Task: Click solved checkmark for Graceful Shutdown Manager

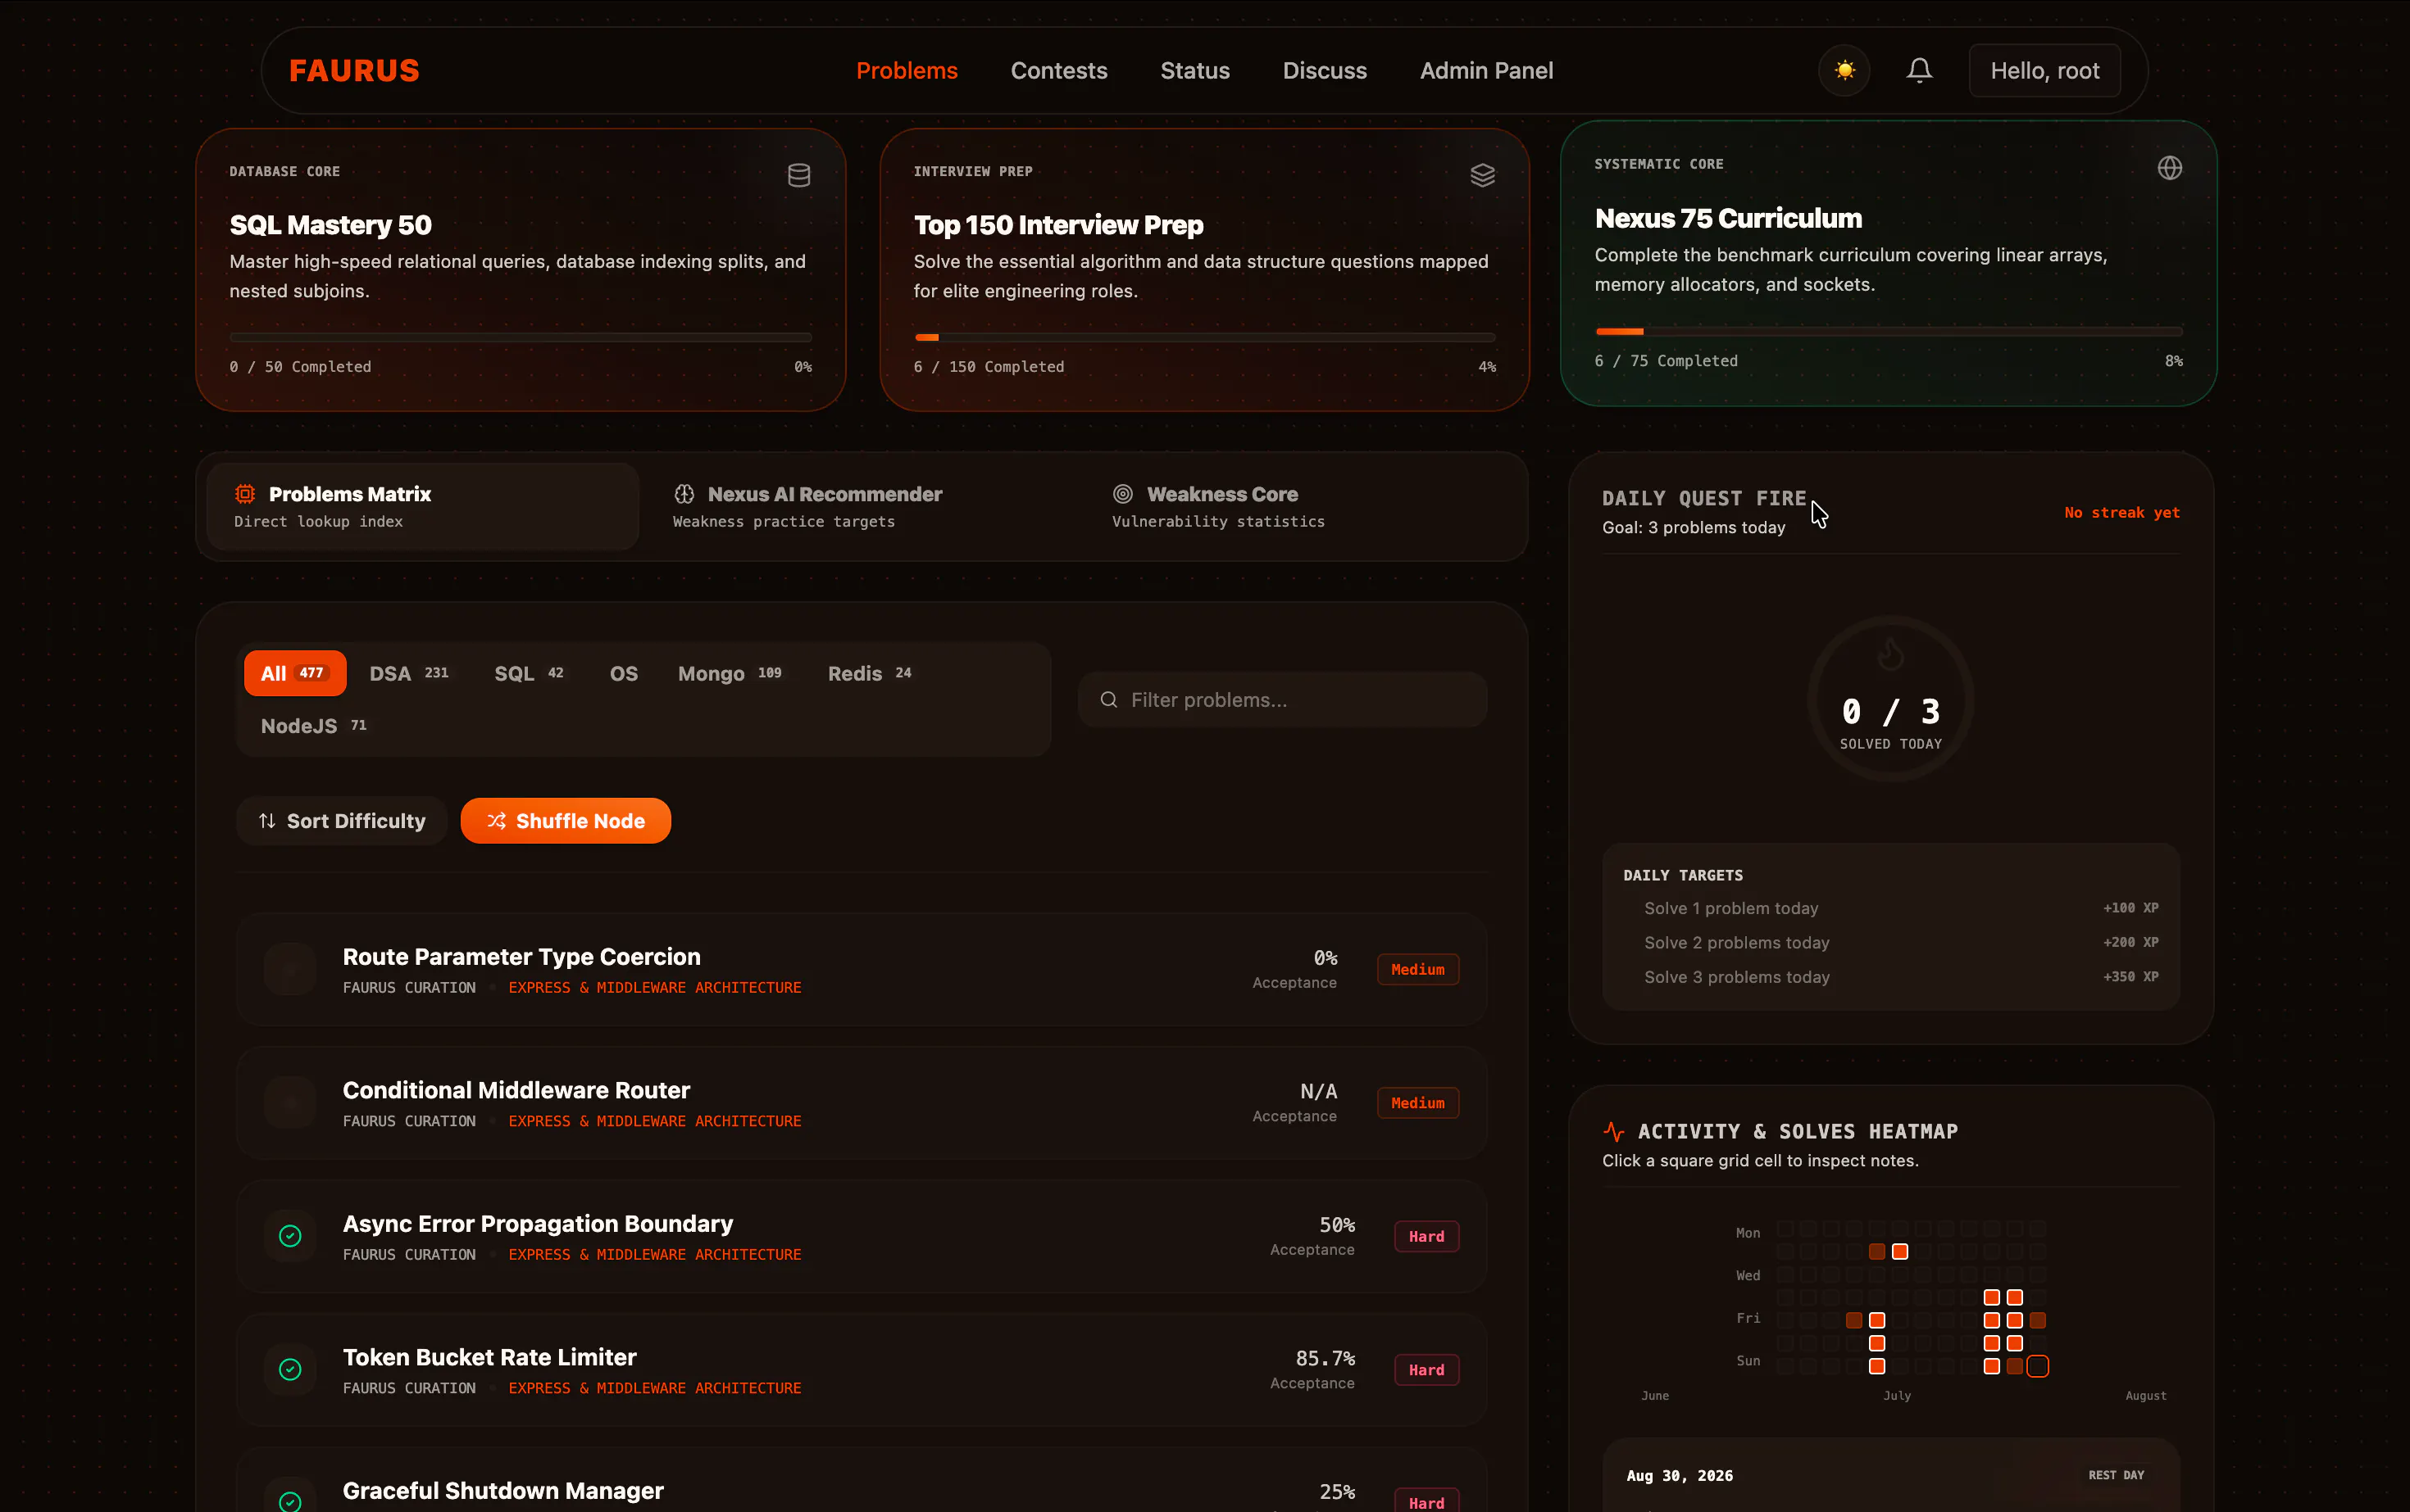Action: [290, 1502]
